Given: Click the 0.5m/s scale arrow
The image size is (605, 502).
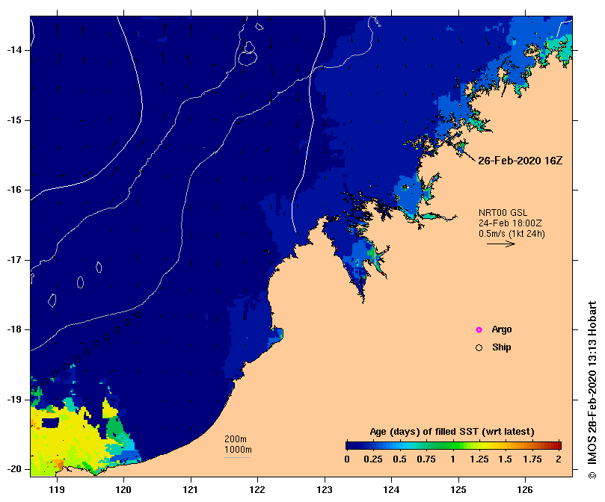Looking at the screenshot, I should 501,244.
